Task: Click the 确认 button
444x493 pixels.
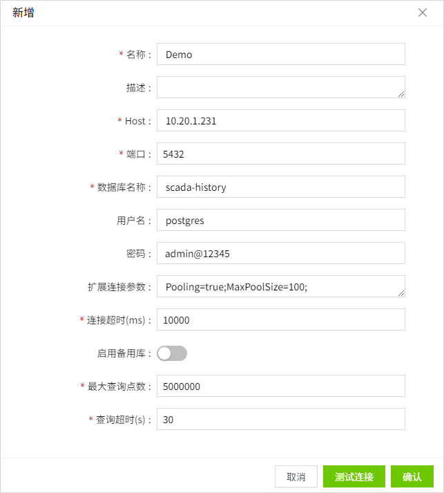Action: (x=412, y=476)
